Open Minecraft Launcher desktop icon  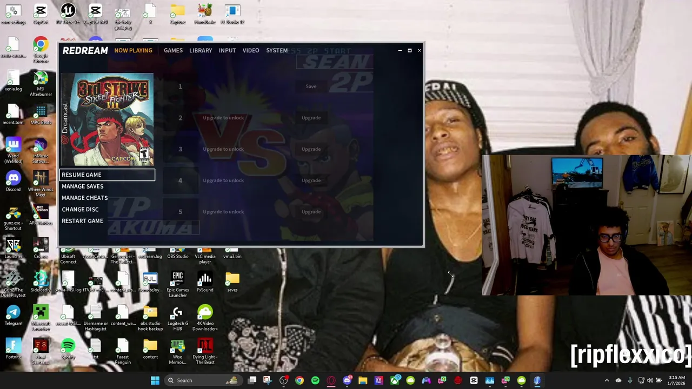pos(41,318)
